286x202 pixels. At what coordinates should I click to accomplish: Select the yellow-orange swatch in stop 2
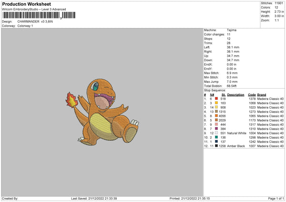click(x=217, y=102)
